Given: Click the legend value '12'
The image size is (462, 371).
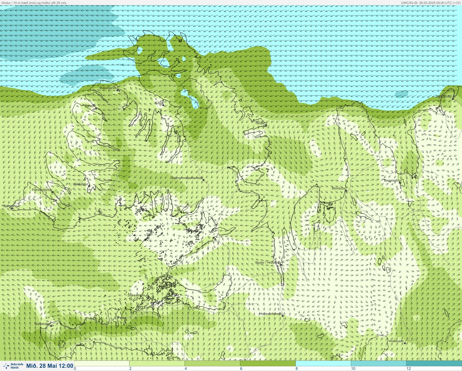Looking at the screenshot, I should coord(409,368).
